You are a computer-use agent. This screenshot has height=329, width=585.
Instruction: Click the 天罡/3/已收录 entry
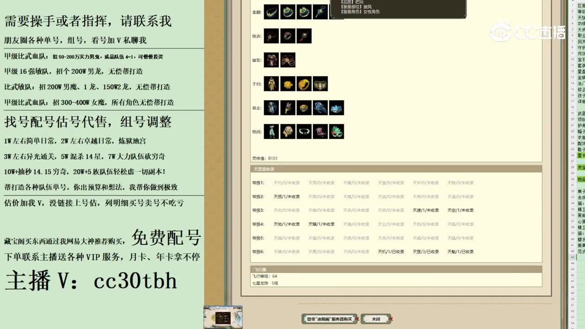click(x=425, y=252)
